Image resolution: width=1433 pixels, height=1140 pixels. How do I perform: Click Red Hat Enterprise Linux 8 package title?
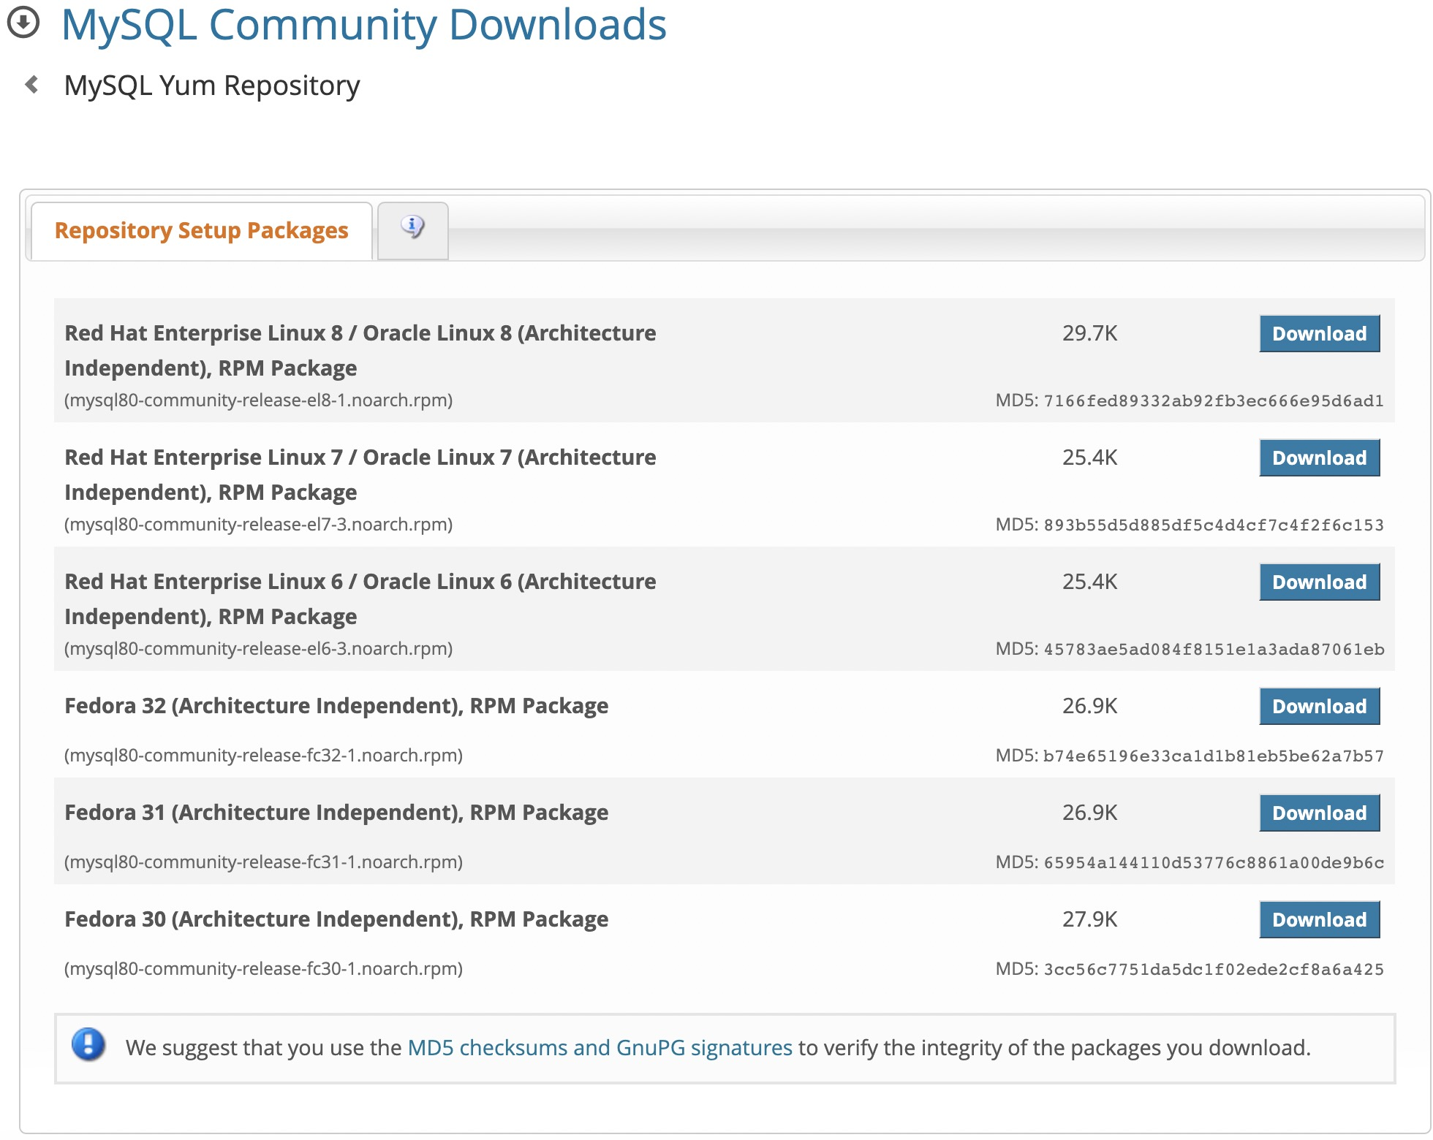tap(360, 351)
